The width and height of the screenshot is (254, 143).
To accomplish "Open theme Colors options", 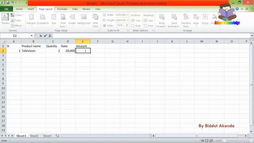I will [17, 15].
